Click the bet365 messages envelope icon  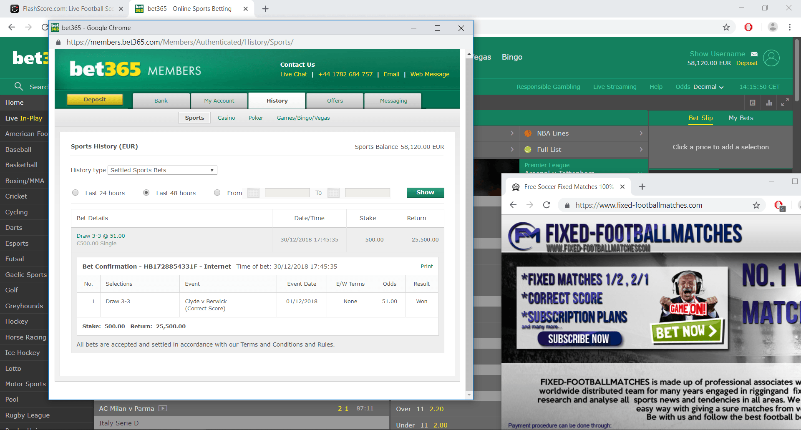[754, 54]
